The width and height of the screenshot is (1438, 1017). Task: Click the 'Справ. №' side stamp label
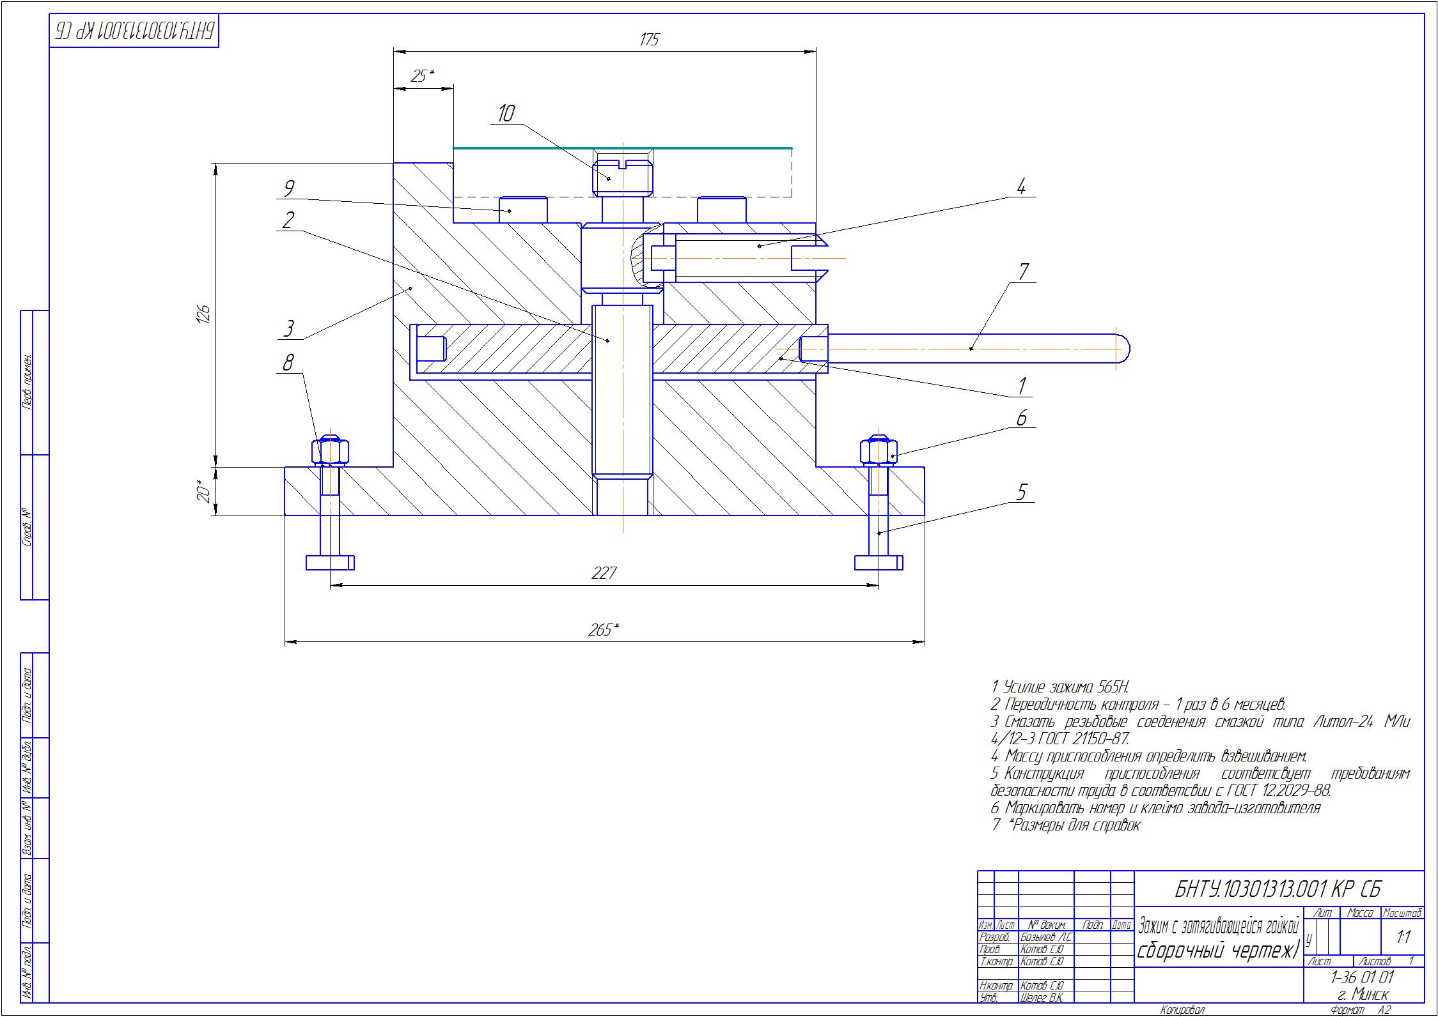coord(27,527)
